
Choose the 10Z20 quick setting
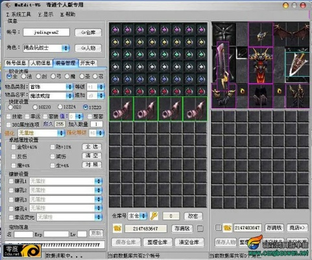[35, 107]
